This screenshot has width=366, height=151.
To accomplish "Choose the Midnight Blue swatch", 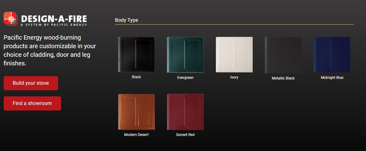I will [x=332, y=55].
